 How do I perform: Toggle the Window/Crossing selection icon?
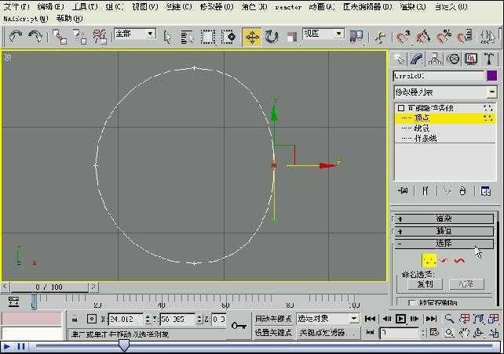click(229, 37)
